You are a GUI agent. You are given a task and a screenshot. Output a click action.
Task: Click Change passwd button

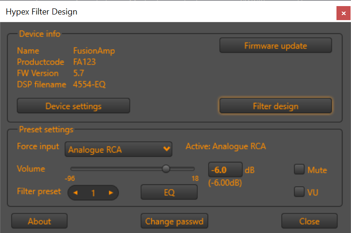pos(174,221)
